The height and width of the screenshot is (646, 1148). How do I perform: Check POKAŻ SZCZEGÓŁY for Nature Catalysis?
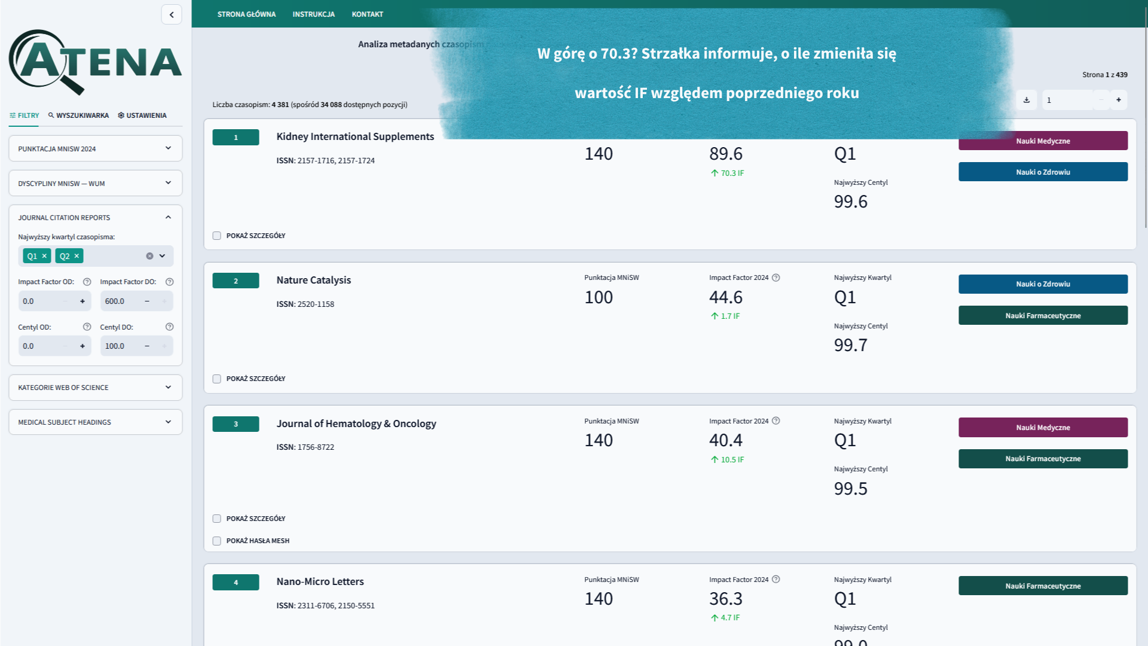[216, 379]
